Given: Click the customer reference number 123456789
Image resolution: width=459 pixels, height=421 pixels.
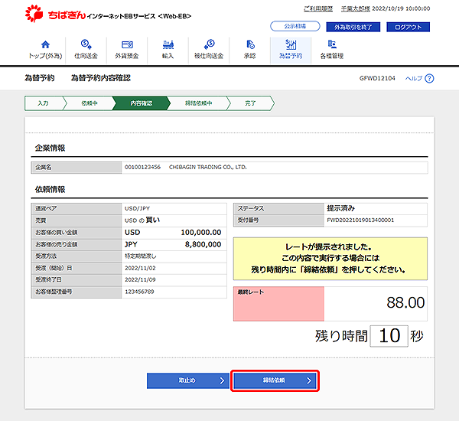Looking at the screenshot, I should pos(139,292).
